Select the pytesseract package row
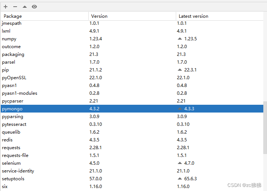 tap(132, 124)
